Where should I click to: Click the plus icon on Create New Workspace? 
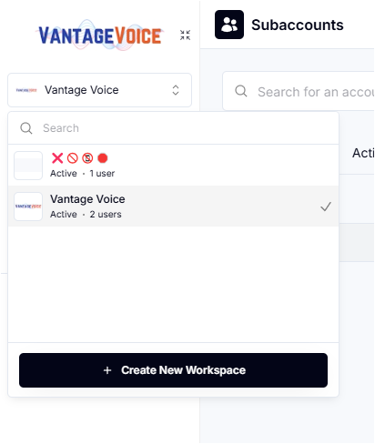pyautogui.click(x=107, y=370)
